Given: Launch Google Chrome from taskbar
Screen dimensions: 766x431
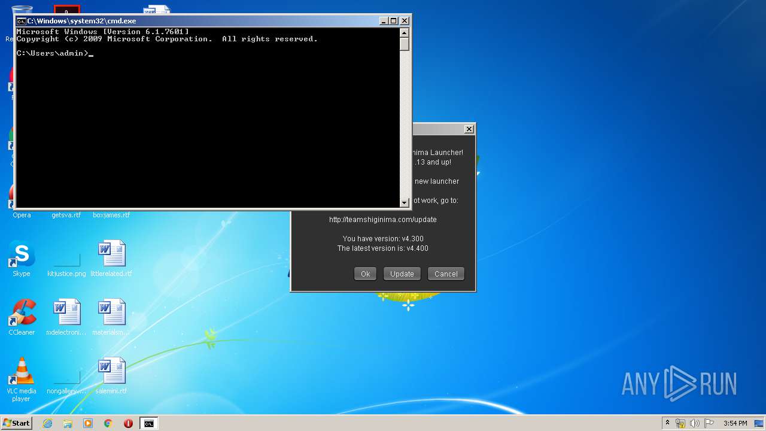Looking at the screenshot, I should [108, 423].
